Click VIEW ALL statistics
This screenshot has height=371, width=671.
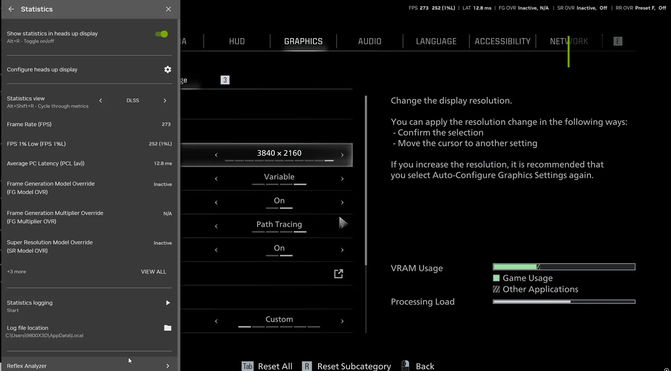pyautogui.click(x=153, y=272)
